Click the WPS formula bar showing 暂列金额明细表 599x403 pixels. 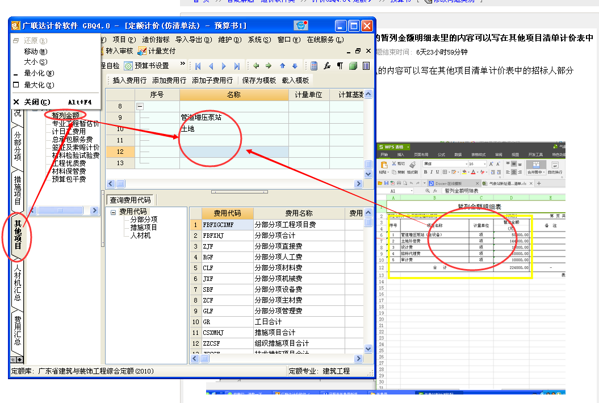[502, 191]
